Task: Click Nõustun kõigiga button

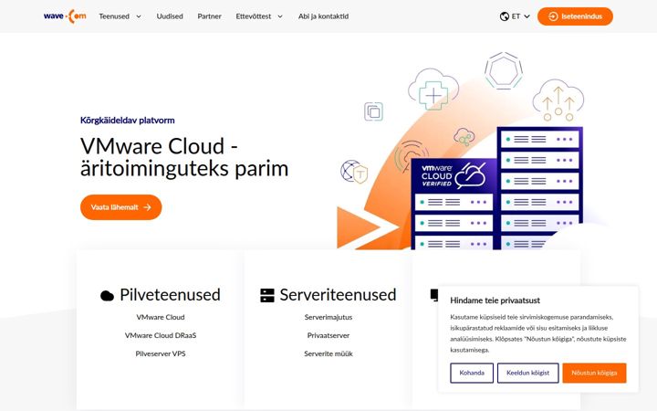Action: point(594,373)
